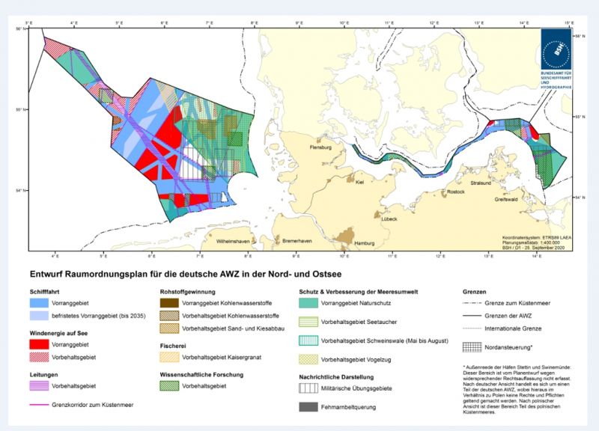The width and height of the screenshot is (599, 431).
Task: Click the hatched red Windenergie Vorbehaltsgebiet swatch
Action: click(39, 358)
